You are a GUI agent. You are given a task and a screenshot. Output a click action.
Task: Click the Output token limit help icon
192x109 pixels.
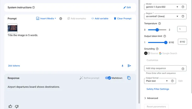click(165, 36)
